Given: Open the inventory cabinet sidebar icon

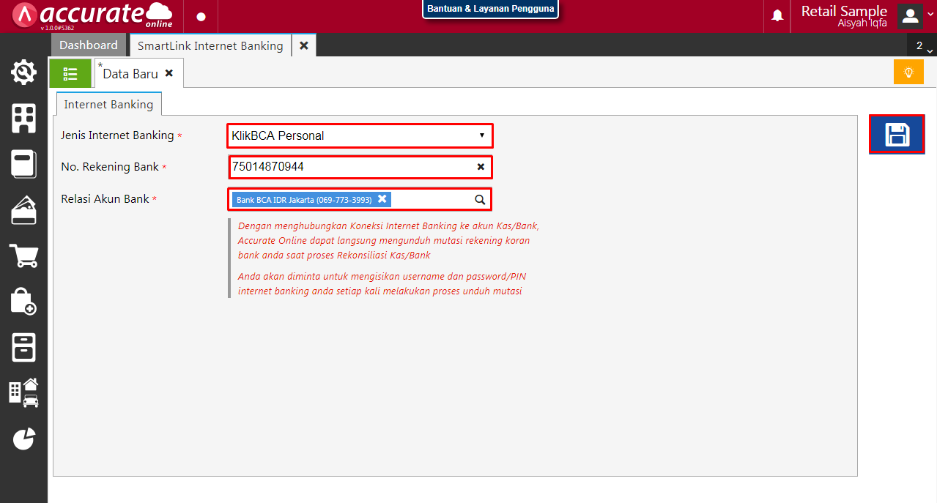Looking at the screenshot, I should 23,347.
